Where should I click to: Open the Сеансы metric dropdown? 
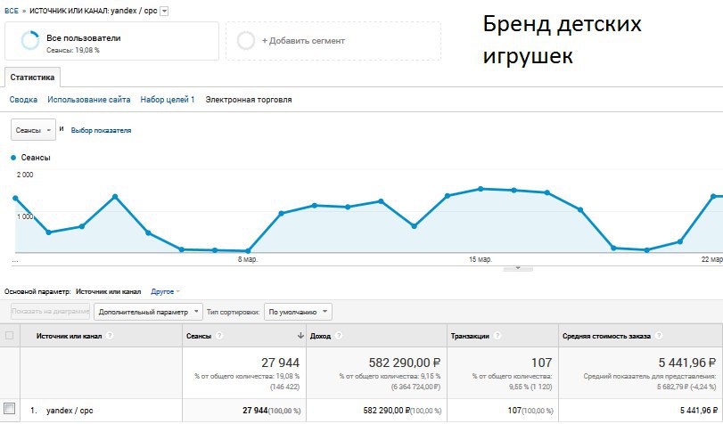33,130
